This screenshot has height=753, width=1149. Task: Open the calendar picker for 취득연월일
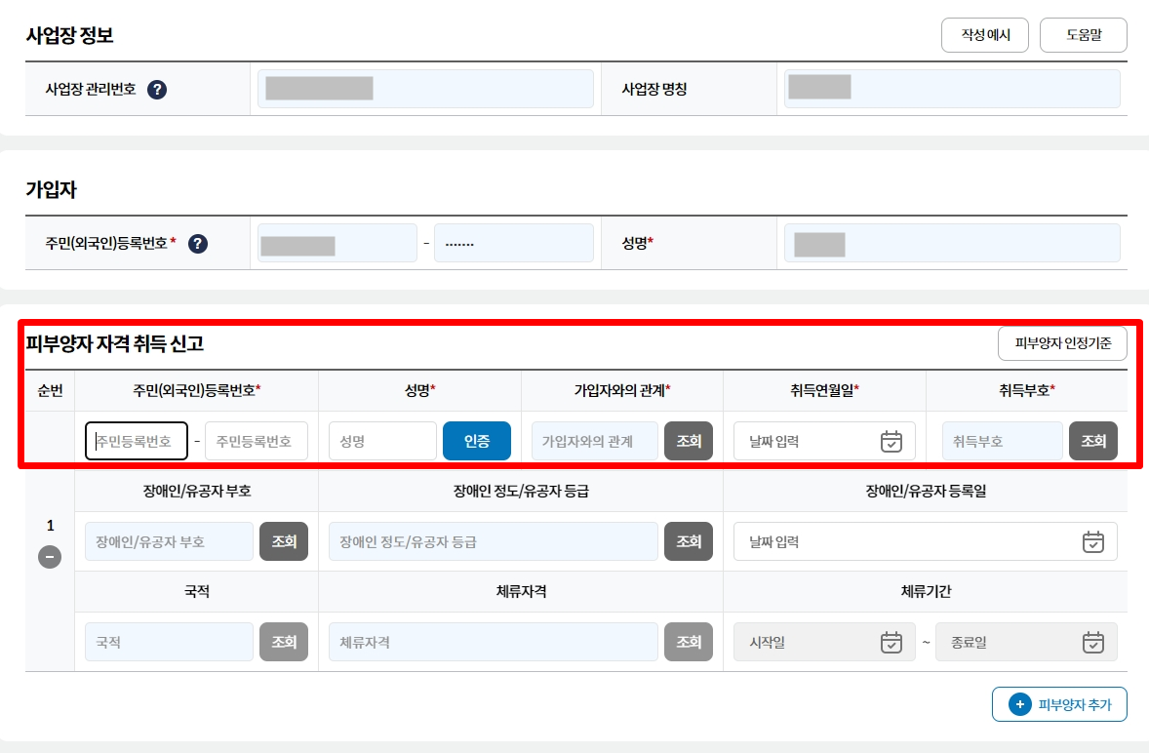(x=891, y=441)
